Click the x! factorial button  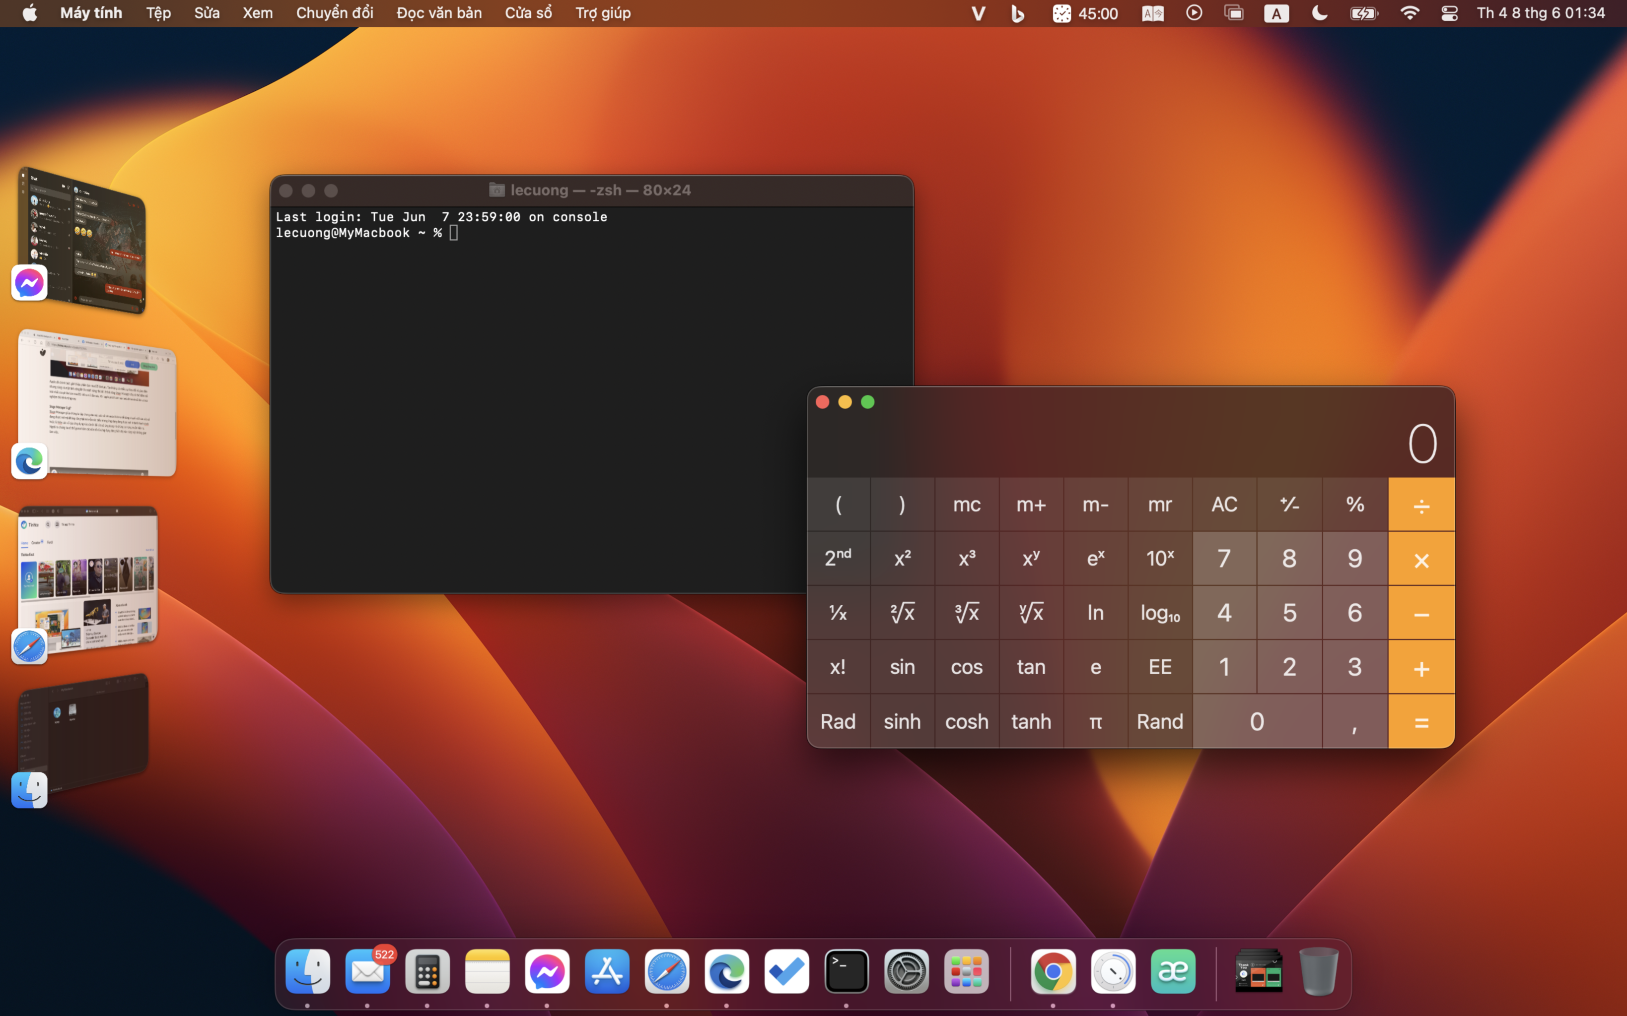pyautogui.click(x=838, y=667)
